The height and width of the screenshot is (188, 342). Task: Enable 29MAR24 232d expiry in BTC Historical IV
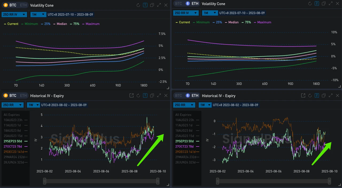pyautogui.click(x=15, y=157)
